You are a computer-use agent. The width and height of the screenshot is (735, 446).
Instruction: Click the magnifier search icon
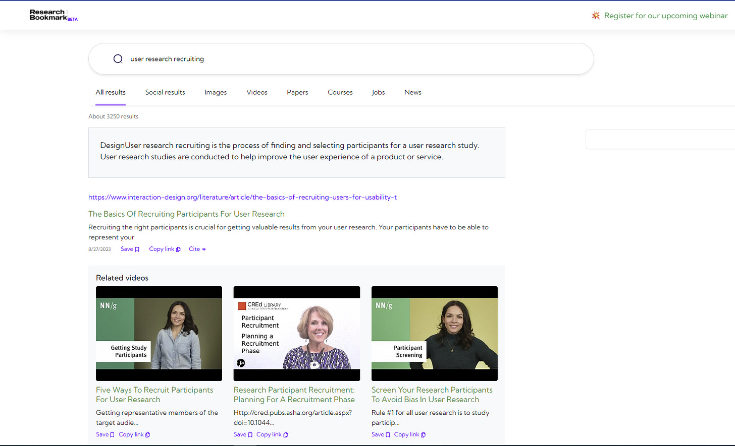point(118,59)
